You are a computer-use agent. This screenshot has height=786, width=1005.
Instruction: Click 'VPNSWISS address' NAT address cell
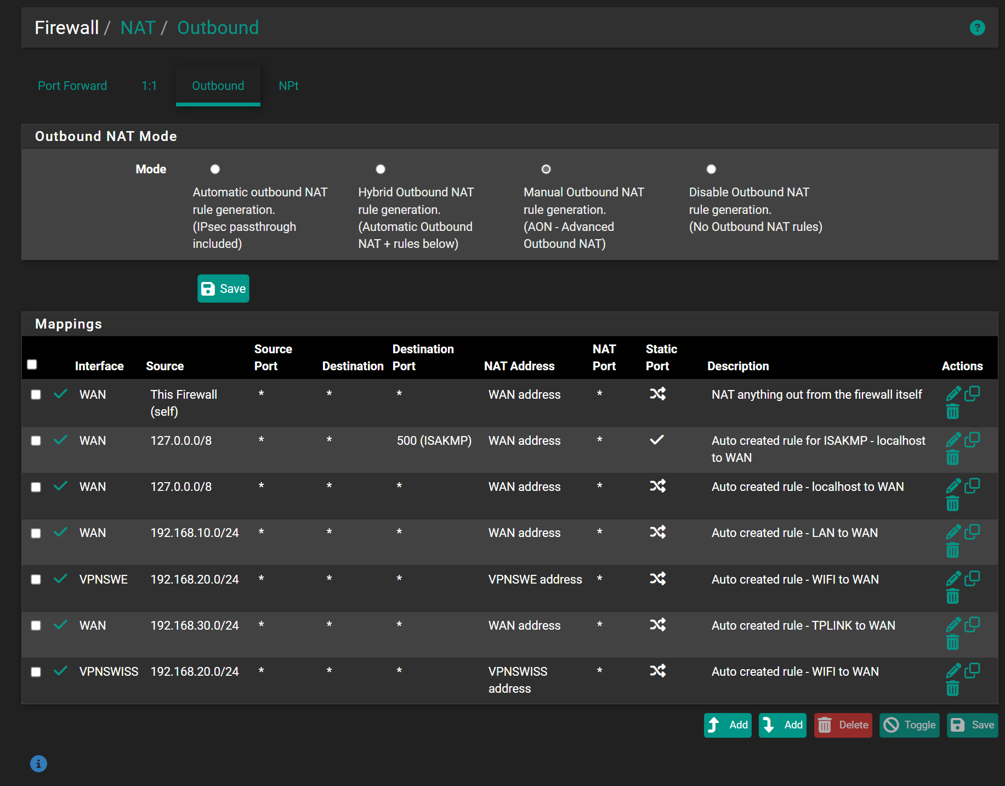518,680
